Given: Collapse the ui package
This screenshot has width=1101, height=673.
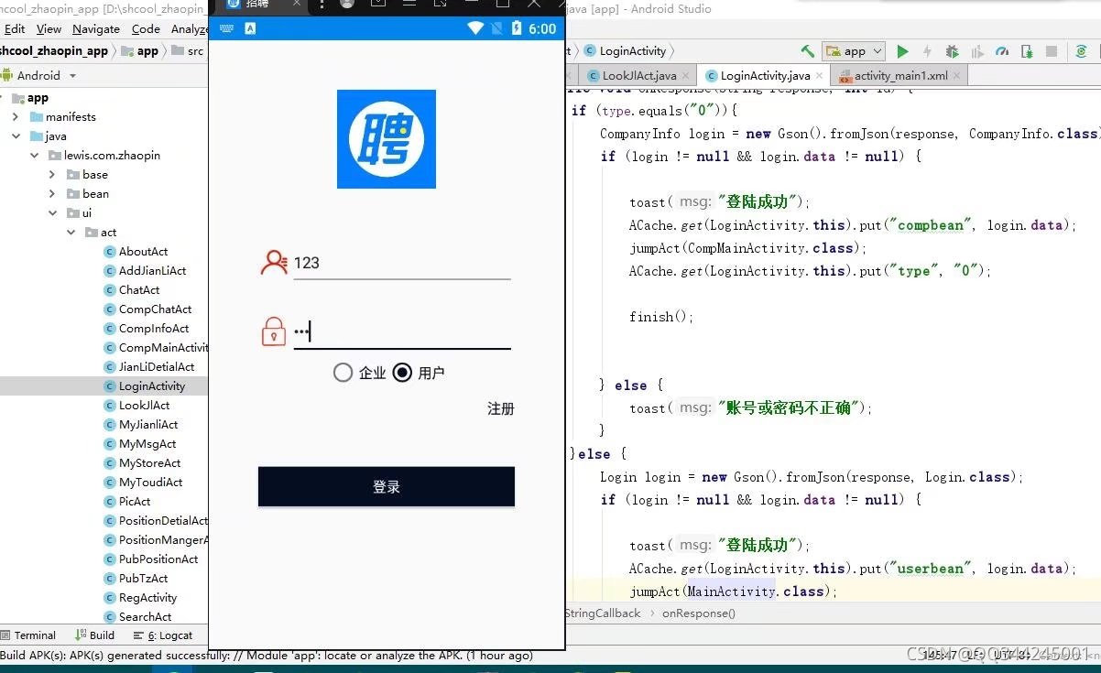Looking at the screenshot, I should click(52, 213).
